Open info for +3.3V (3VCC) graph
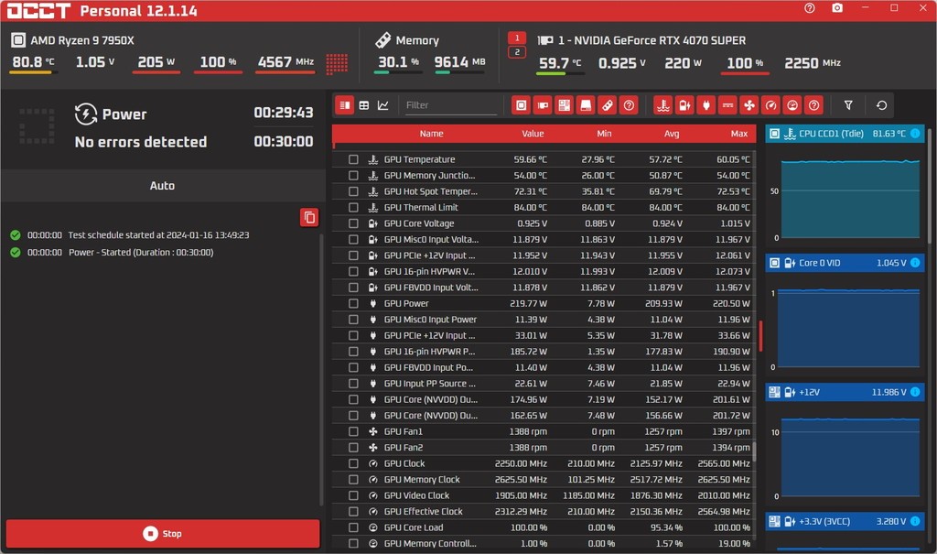The width and height of the screenshot is (937, 554). 915,521
